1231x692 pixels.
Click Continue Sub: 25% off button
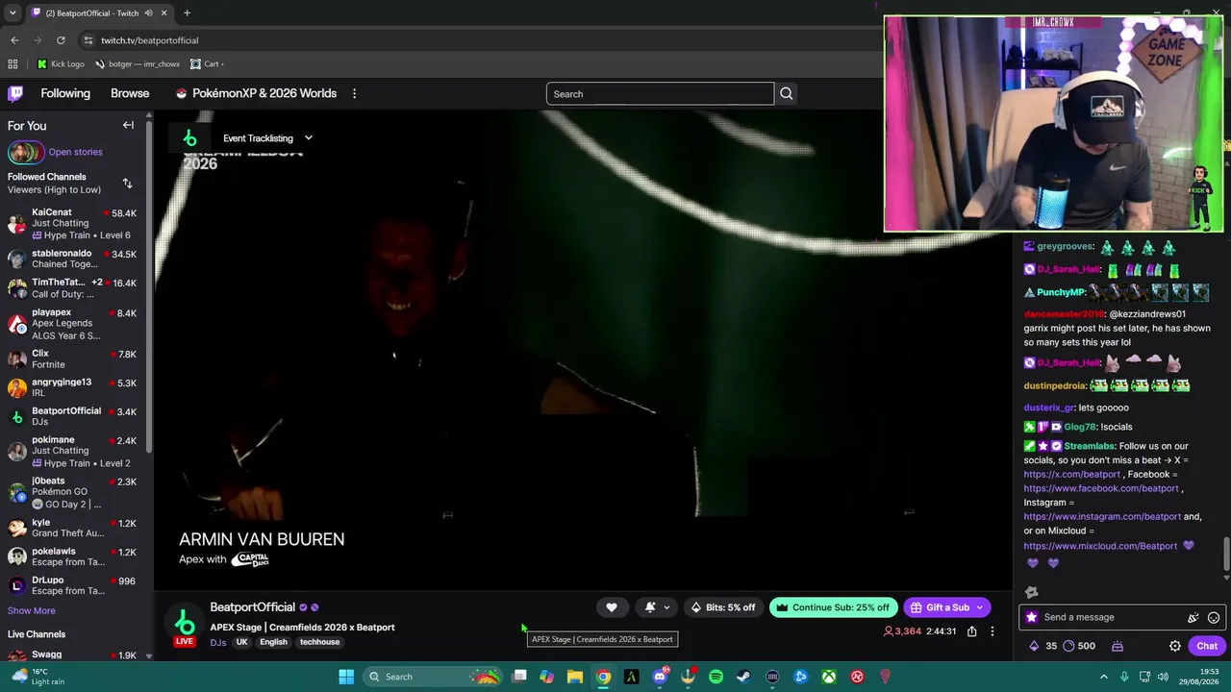[833, 607]
